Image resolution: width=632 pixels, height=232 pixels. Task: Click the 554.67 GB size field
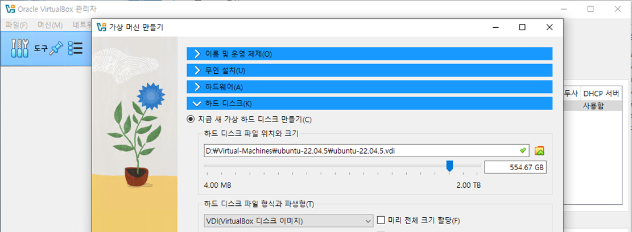pyautogui.click(x=515, y=167)
